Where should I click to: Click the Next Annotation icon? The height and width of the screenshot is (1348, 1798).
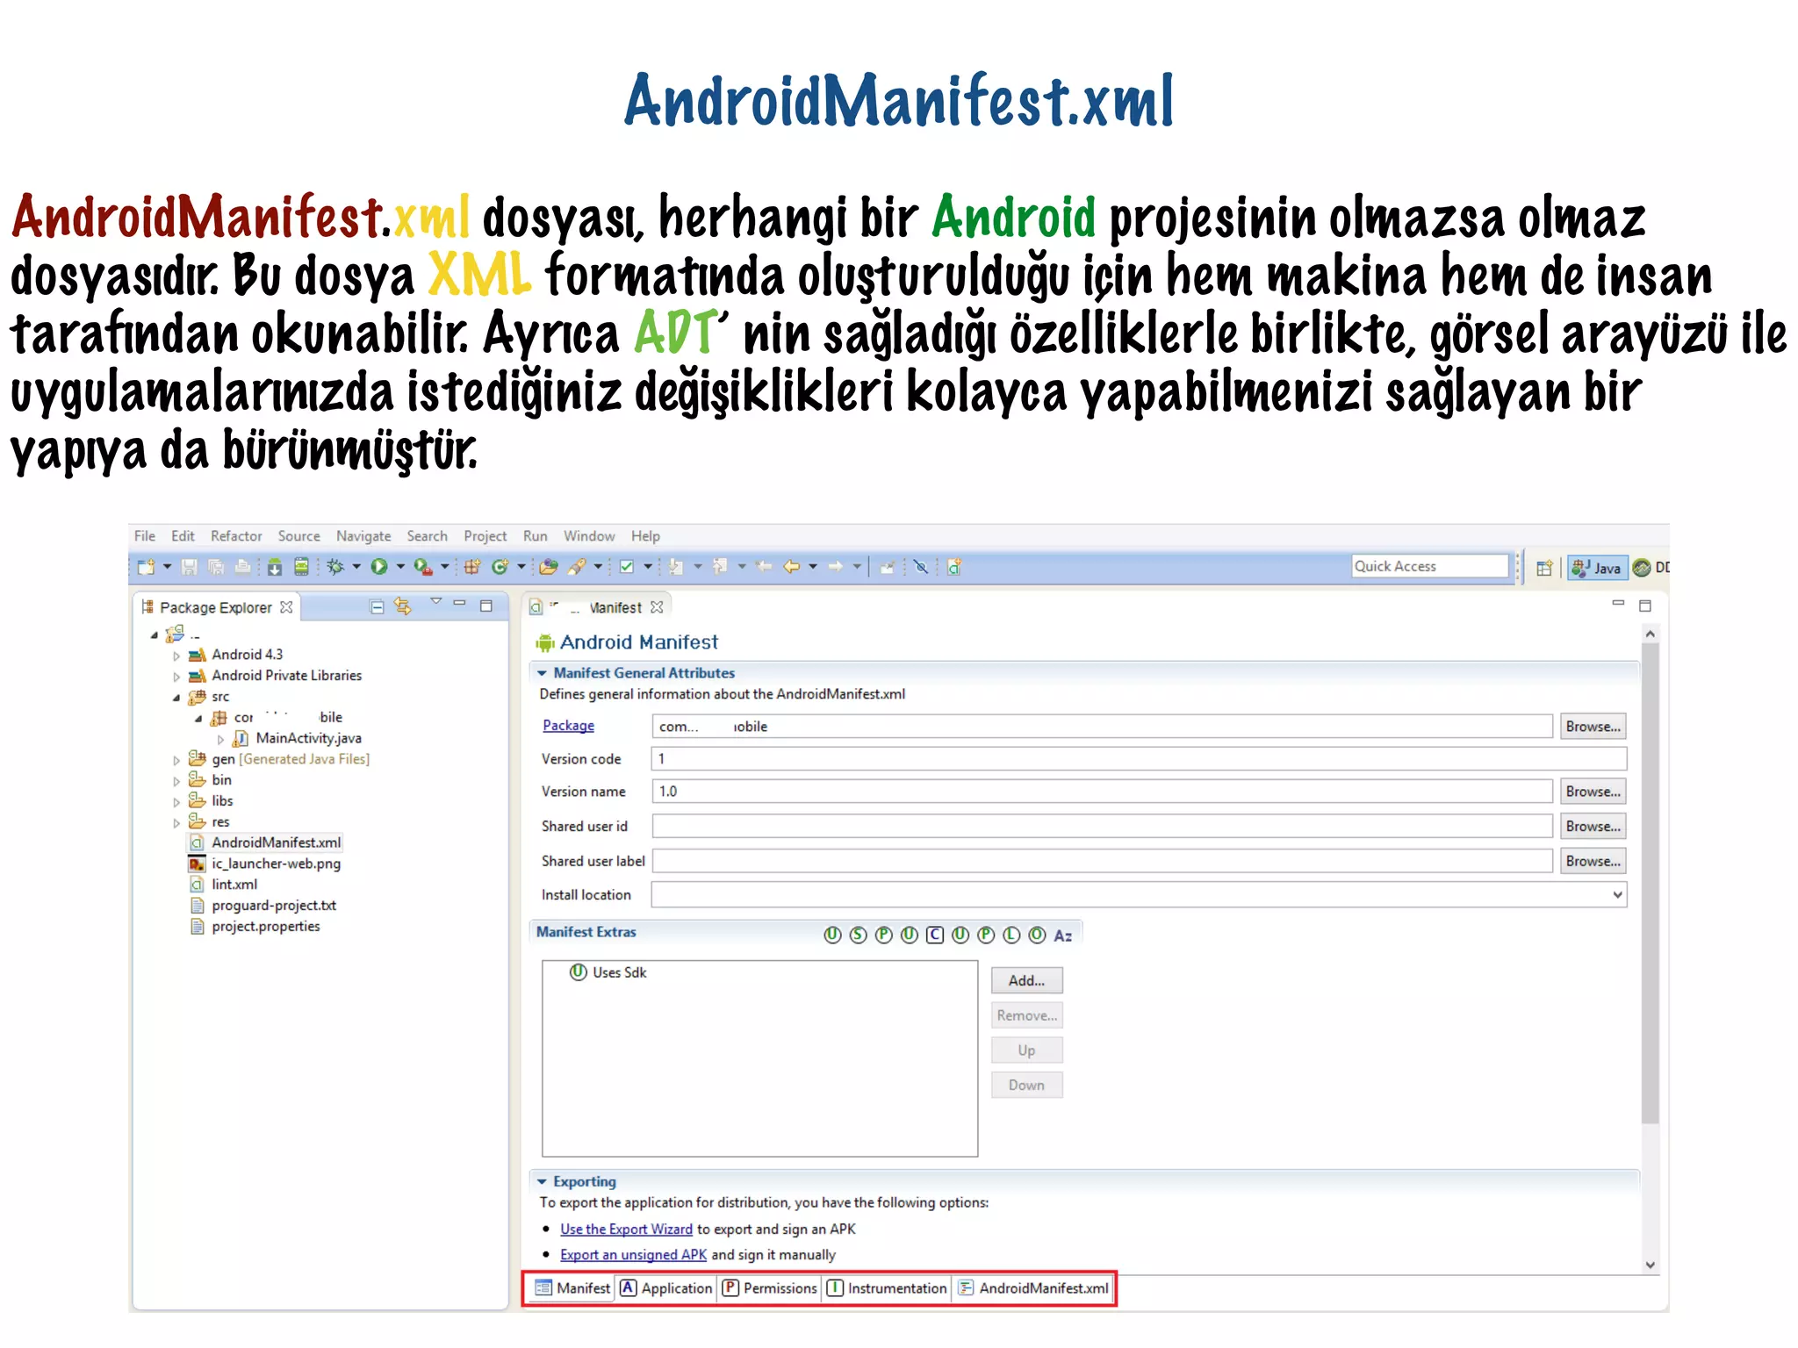[x=676, y=567]
